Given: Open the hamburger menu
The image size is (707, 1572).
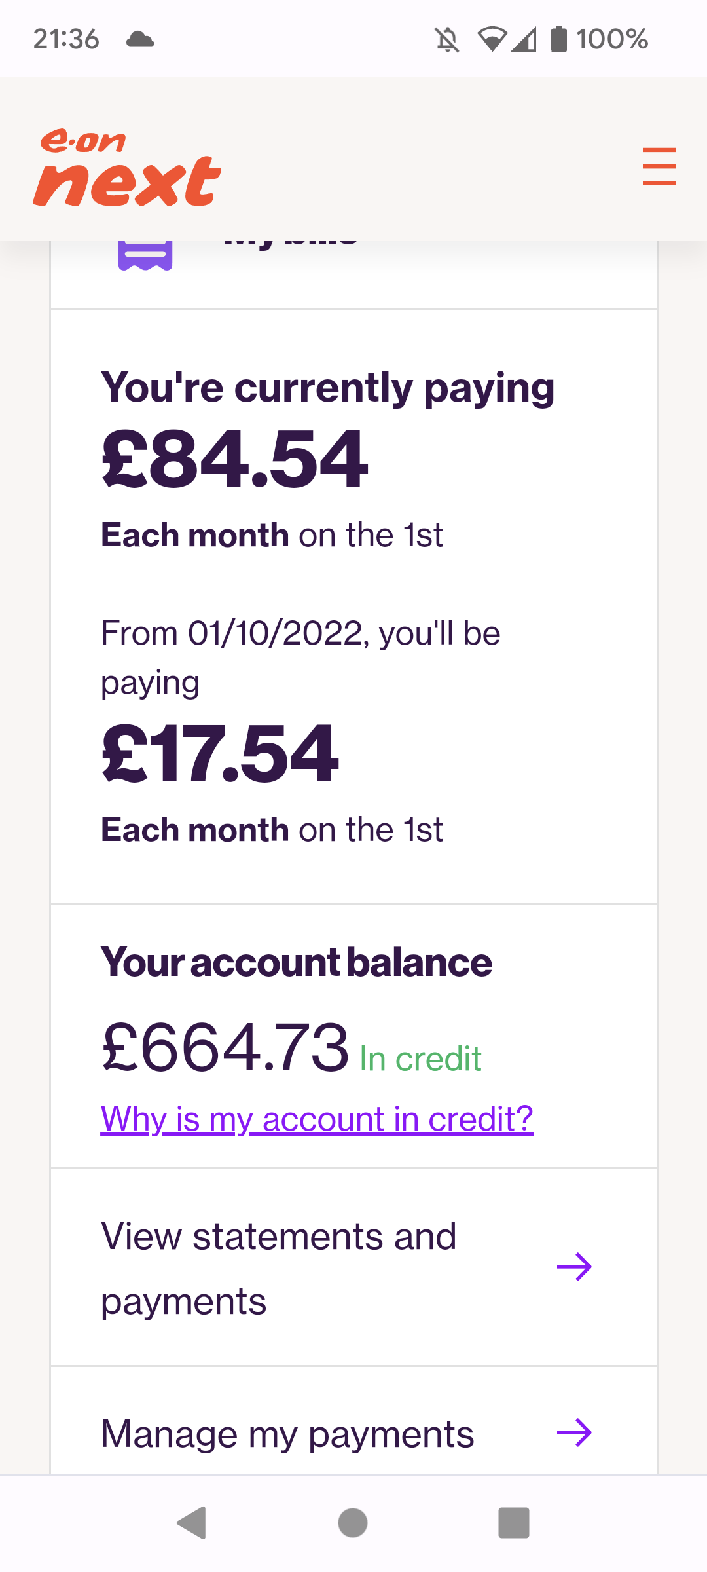Looking at the screenshot, I should coord(659,166).
